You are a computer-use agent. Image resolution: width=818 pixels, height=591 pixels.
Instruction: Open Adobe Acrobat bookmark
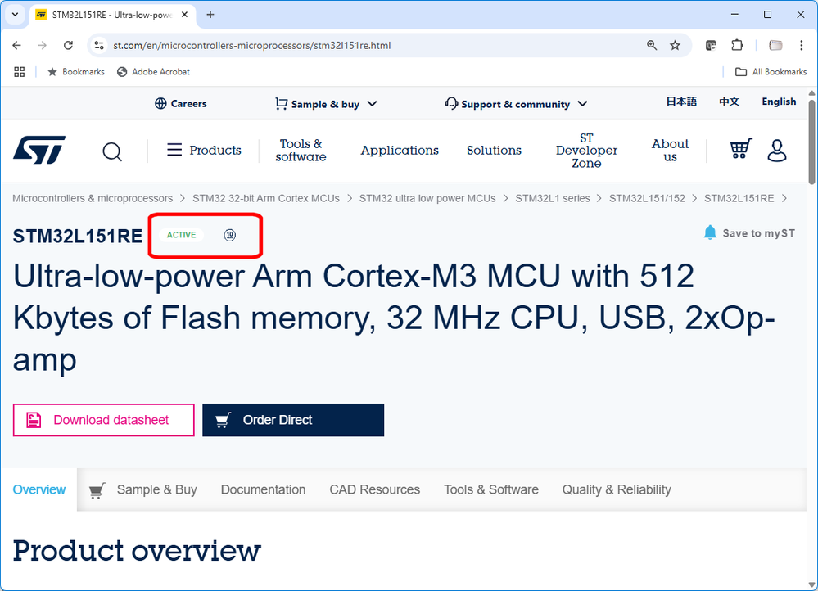(153, 72)
